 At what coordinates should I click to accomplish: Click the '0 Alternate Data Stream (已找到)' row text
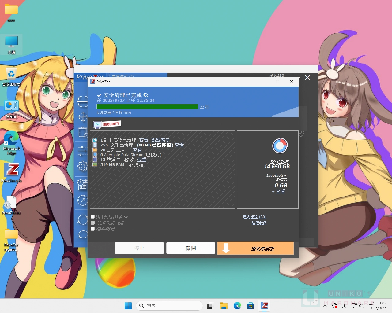(131, 155)
